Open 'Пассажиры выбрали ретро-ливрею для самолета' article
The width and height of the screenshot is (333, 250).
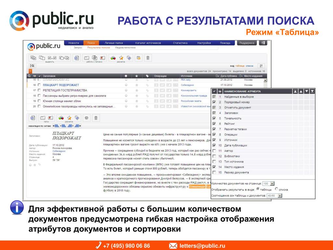74,96
